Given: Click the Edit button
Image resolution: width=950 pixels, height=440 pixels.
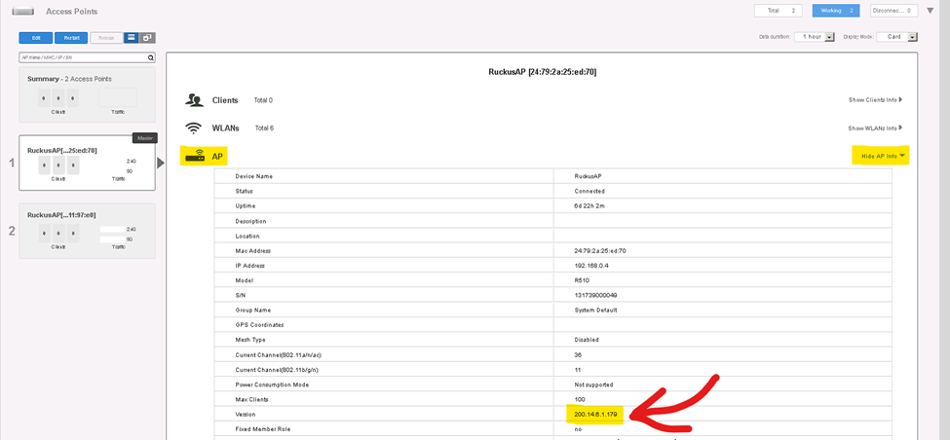Looking at the screenshot, I should (36, 38).
